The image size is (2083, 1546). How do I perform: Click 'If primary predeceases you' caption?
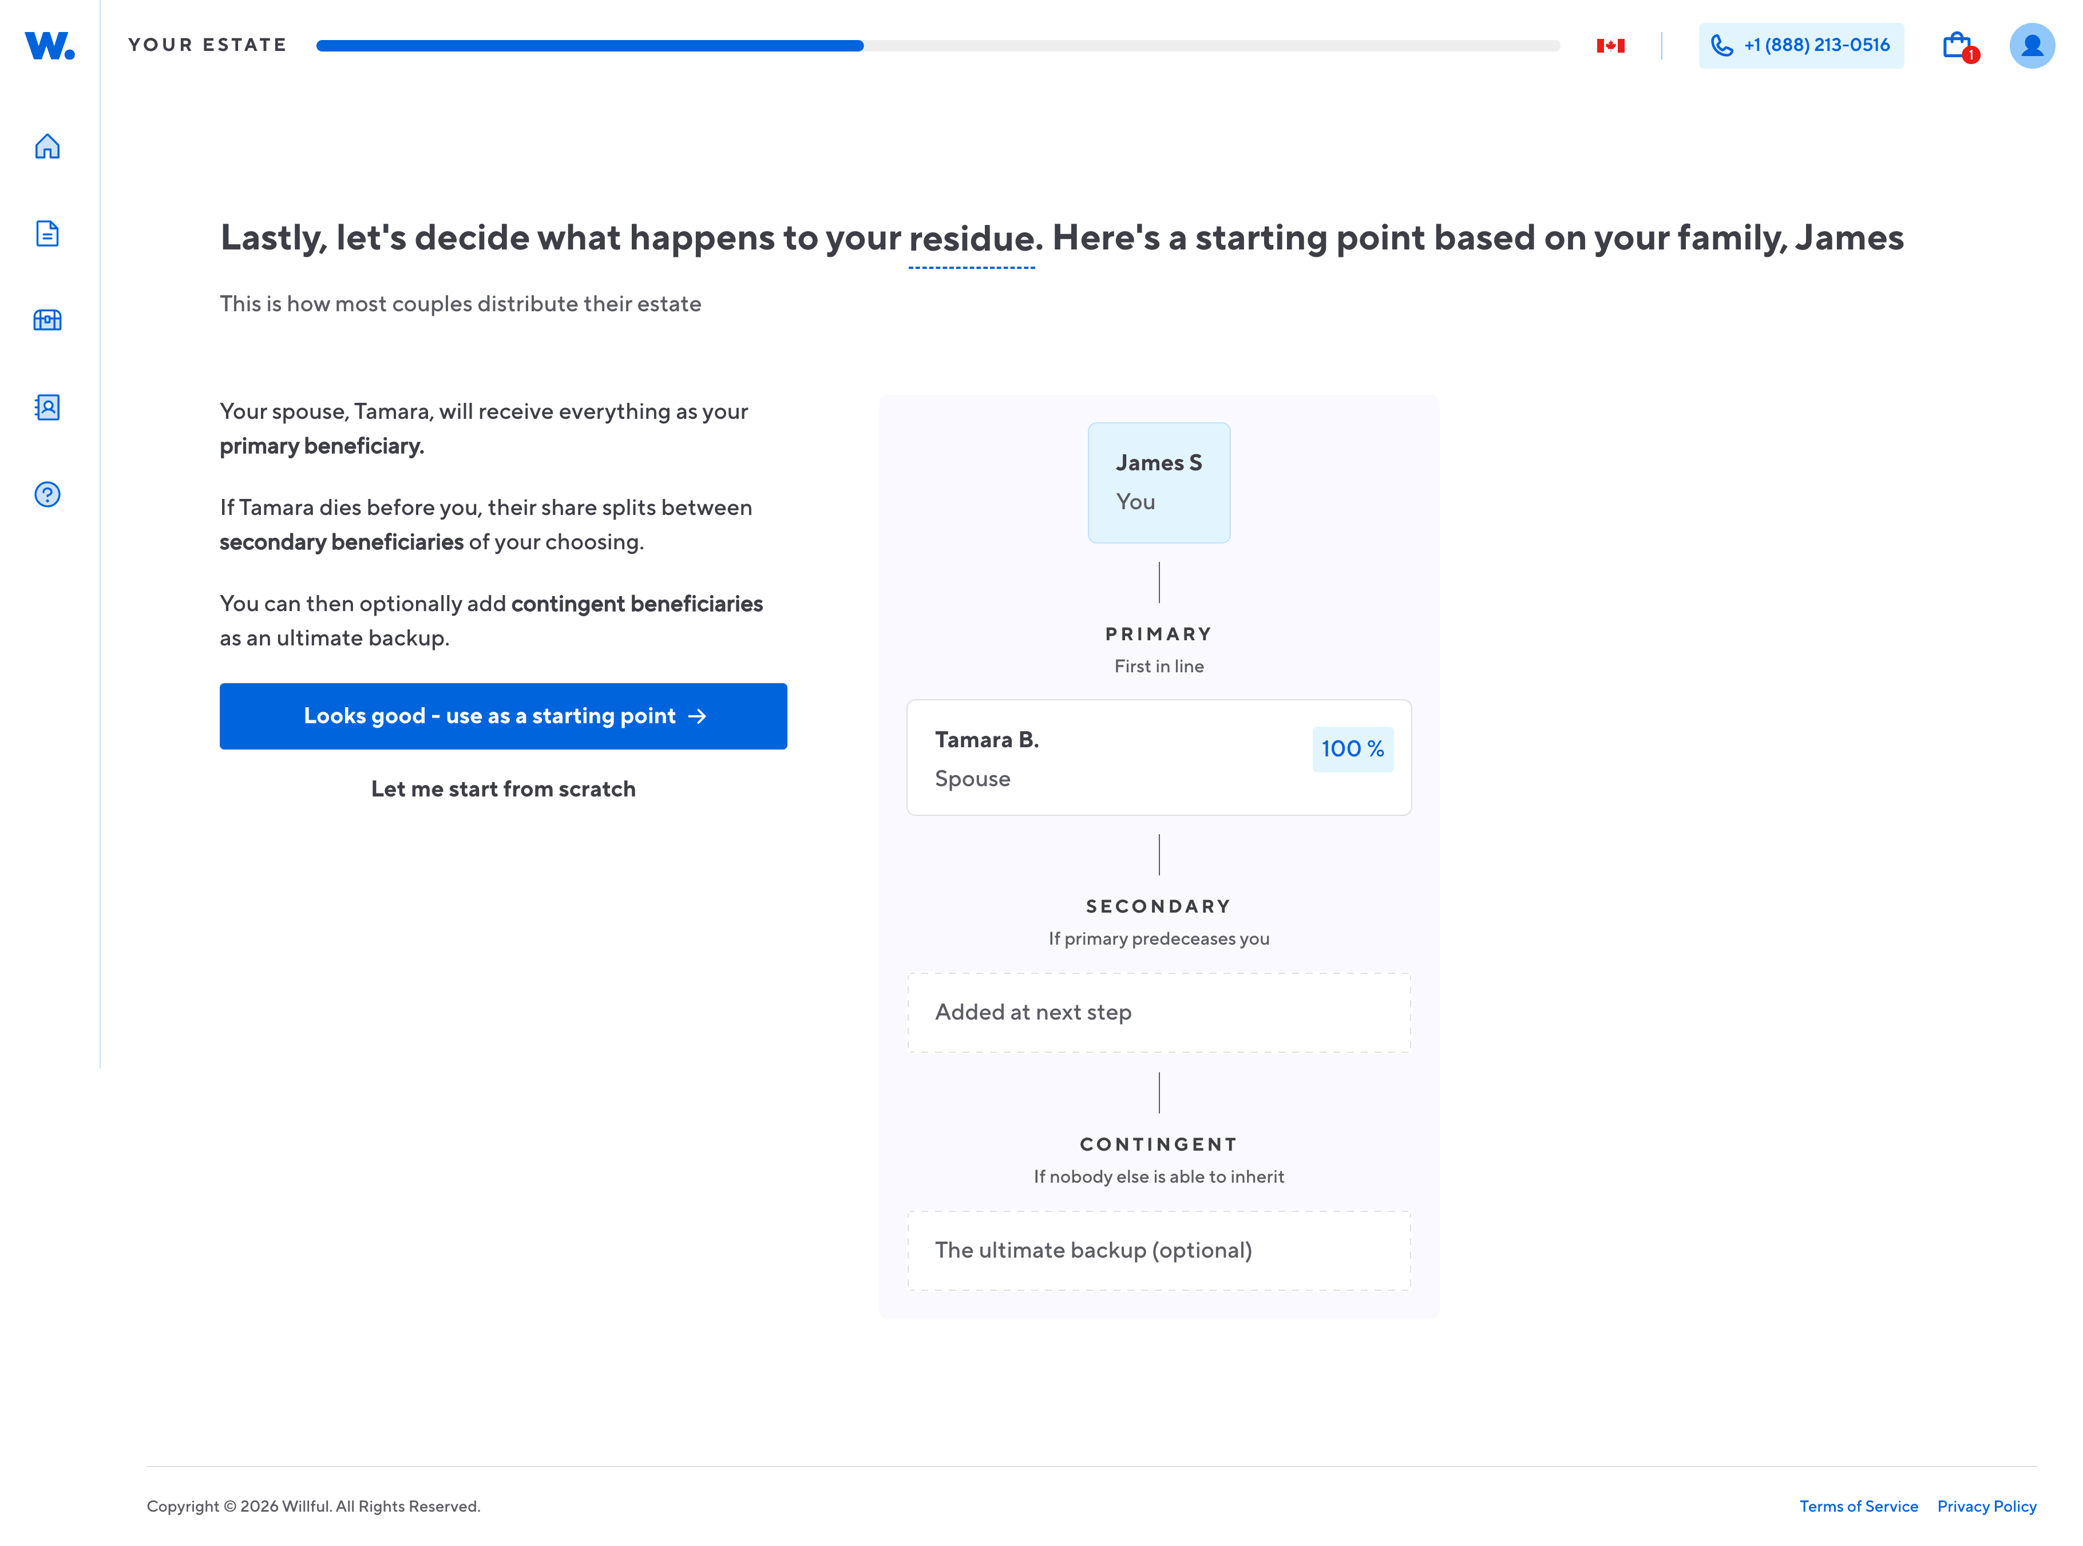click(1159, 940)
